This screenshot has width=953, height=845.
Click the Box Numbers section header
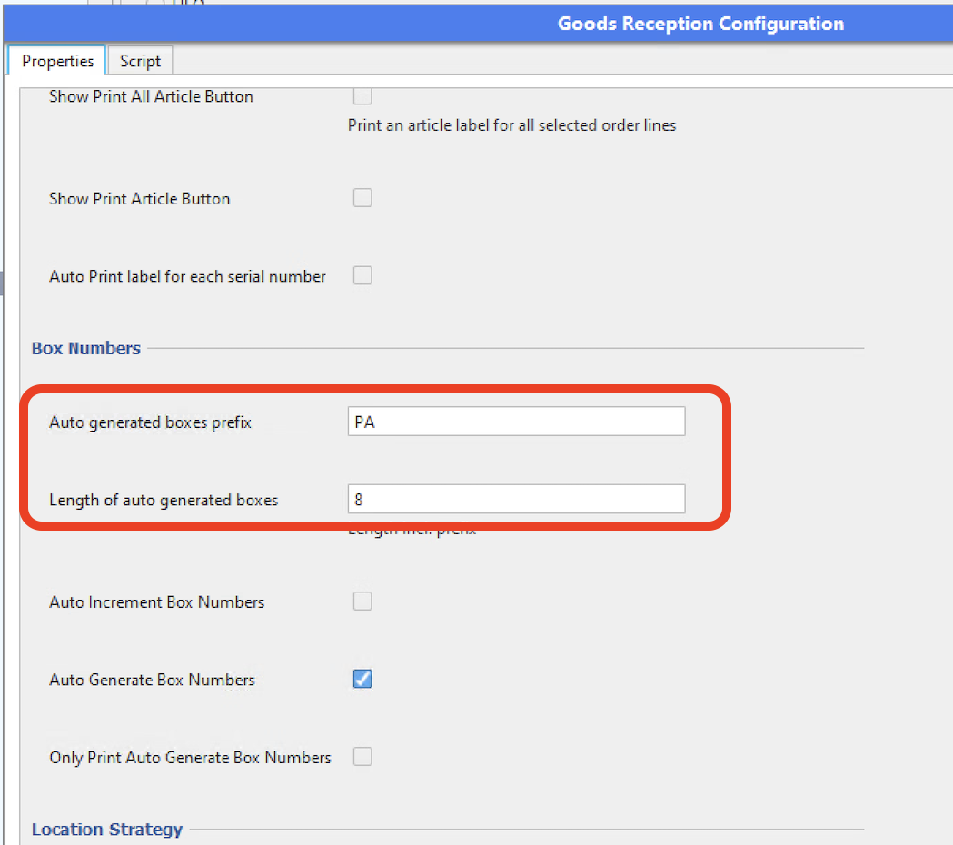(86, 348)
